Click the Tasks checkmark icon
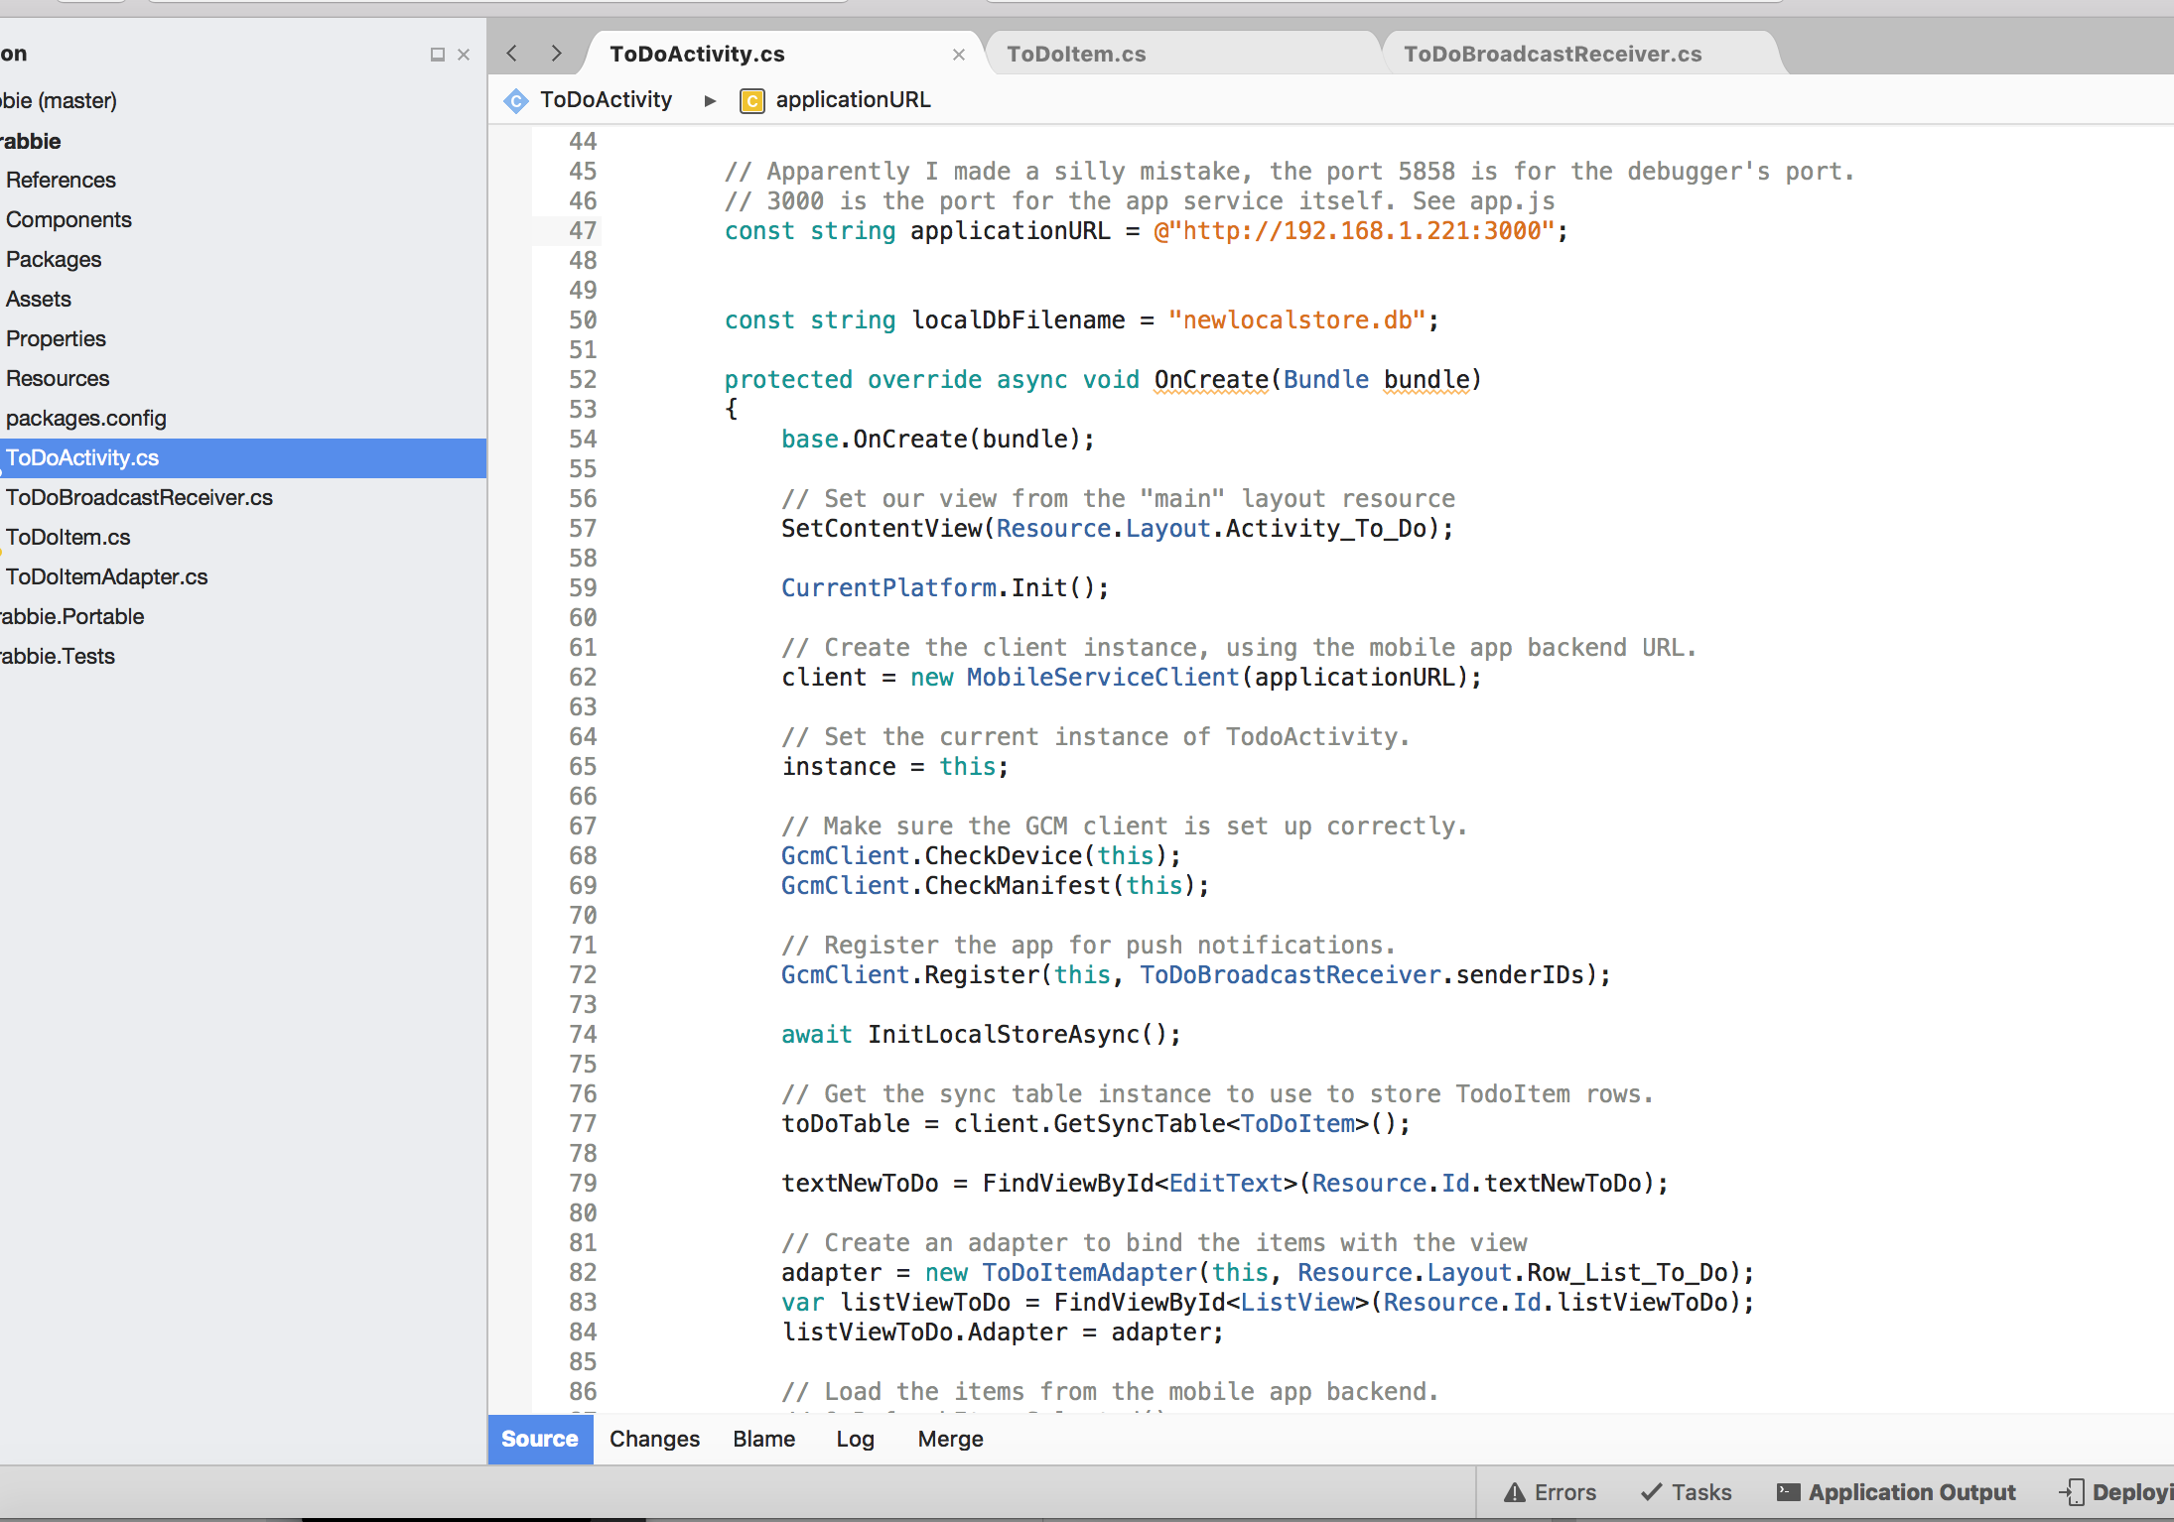Image resolution: width=2174 pixels, height=1522 pixels. [1651, 1492]
